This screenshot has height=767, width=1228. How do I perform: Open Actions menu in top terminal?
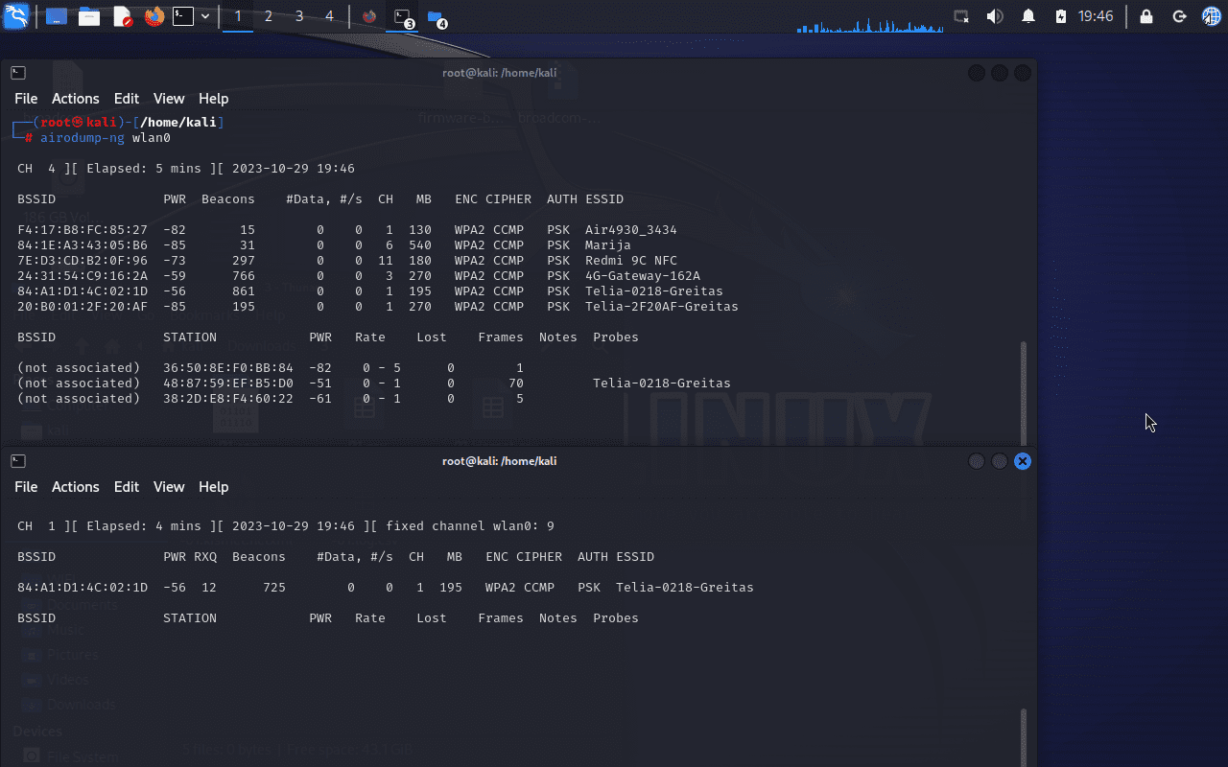point(75,99)
